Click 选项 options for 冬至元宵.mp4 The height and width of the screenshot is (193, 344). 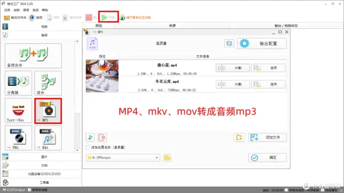(268, 84)
